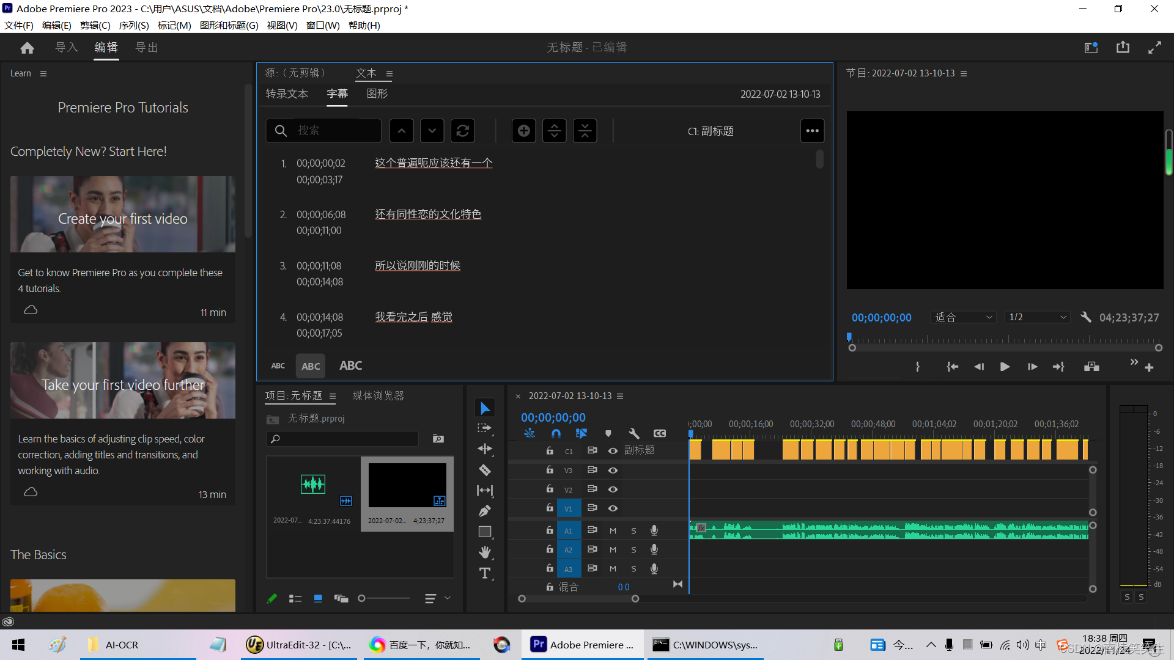The image size is (1174, 660).
Task: Click the Export Frame camera icon
Action: pos(1091,367)
